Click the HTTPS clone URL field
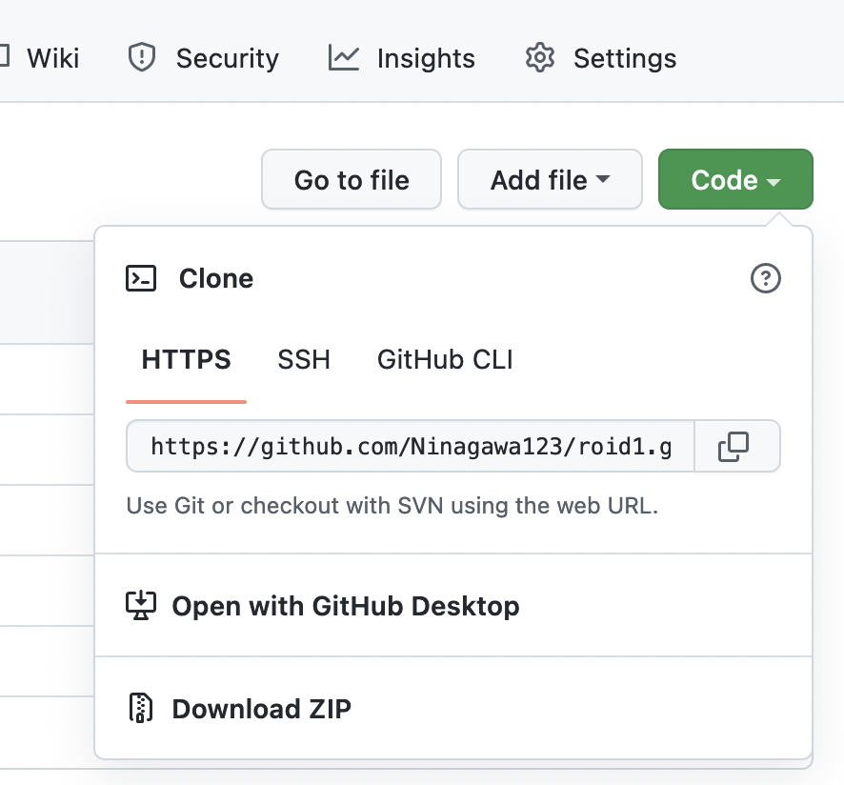This screenshot has width=844, height=785. click(x=411, y=447)
